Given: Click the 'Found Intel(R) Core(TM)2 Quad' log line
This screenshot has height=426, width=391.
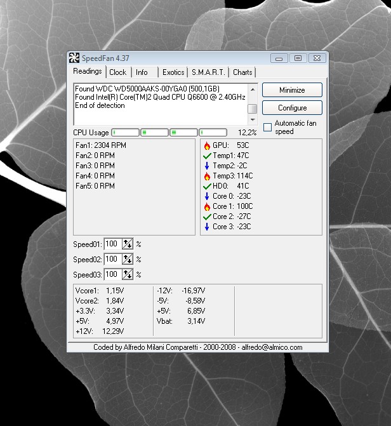Looking at the screenshot, I should [160, 97].
